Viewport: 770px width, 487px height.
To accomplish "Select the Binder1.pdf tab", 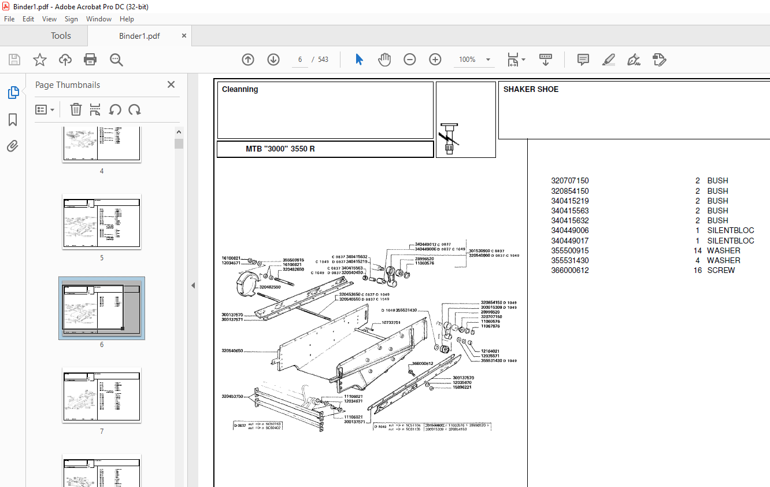I will tap(139, 36).
